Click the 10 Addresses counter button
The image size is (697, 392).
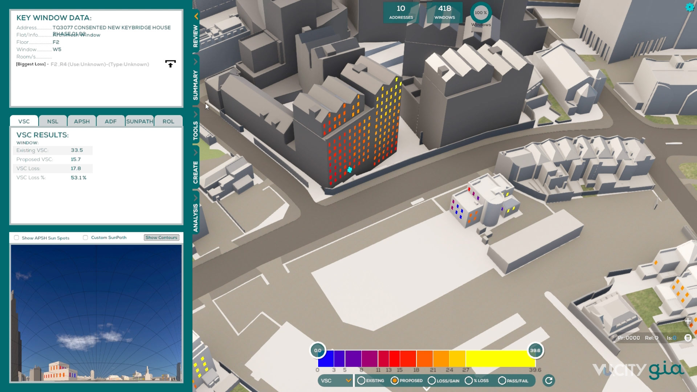pos(401,12)
